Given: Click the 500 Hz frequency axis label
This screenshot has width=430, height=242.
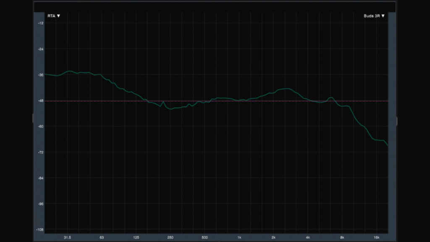Looking at the screenshot, I should point(205,237).
